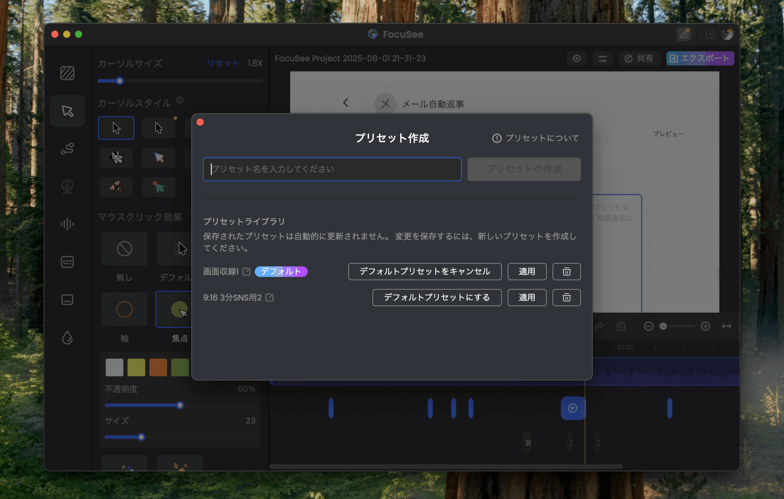784x499 pixels.
Task: Open the audio waveform sidebar panel
Action: 67,224
